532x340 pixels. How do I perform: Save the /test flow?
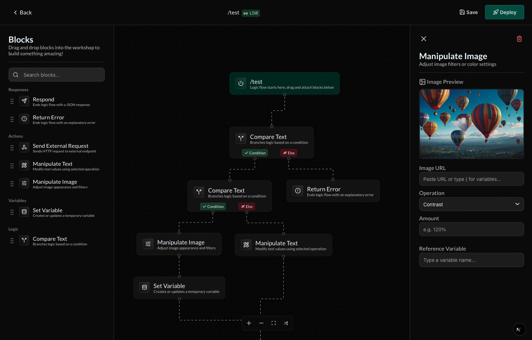(468, 12)
